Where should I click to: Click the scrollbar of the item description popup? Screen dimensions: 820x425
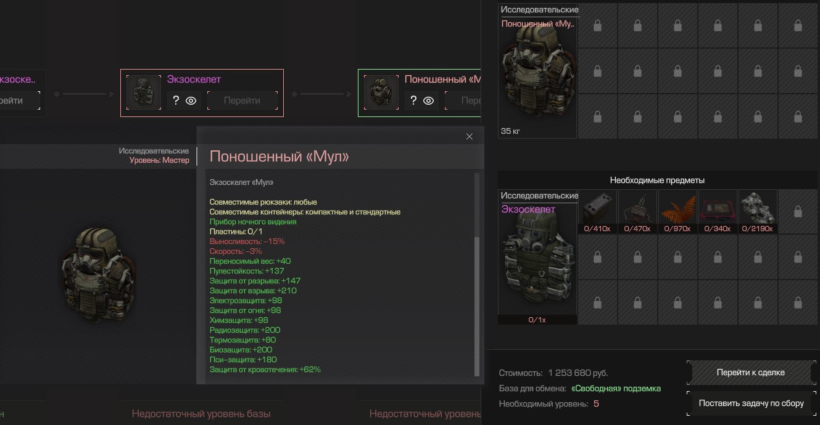click(477, 306)
